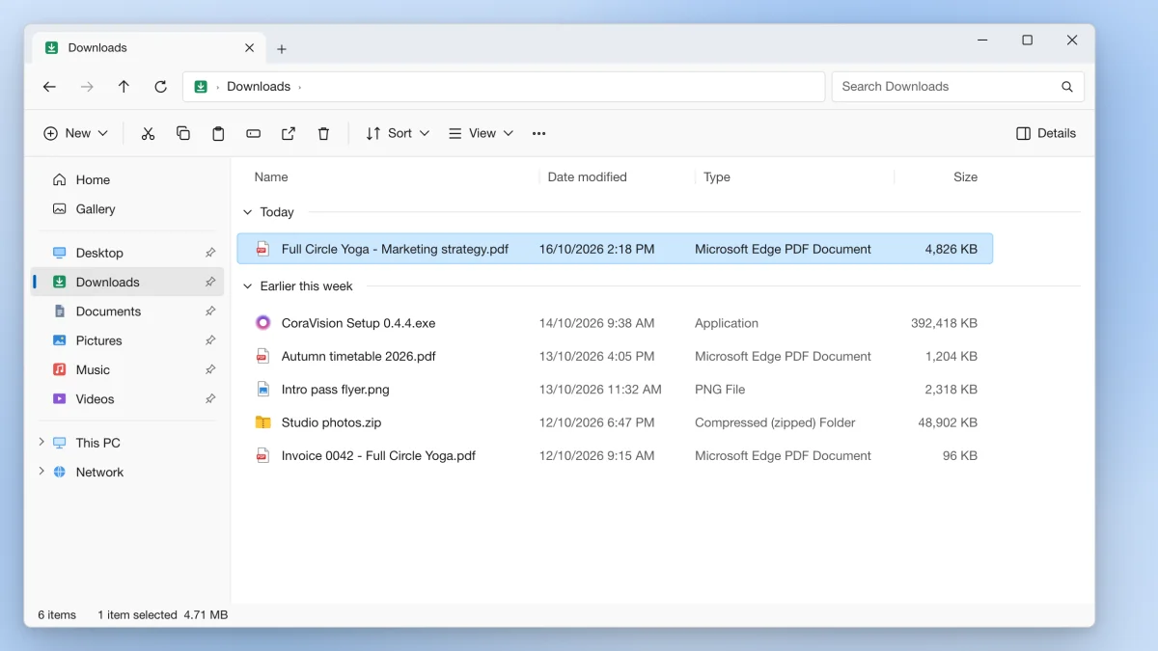The height and width of the screenshot is (651, 1158).
Task: Close the Downloads tab
Action: coord(249,47)
